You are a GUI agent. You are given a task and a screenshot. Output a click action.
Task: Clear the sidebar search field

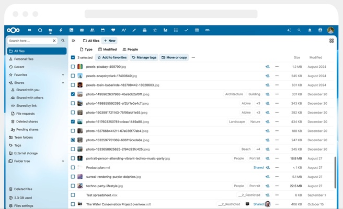coord(54,41)
